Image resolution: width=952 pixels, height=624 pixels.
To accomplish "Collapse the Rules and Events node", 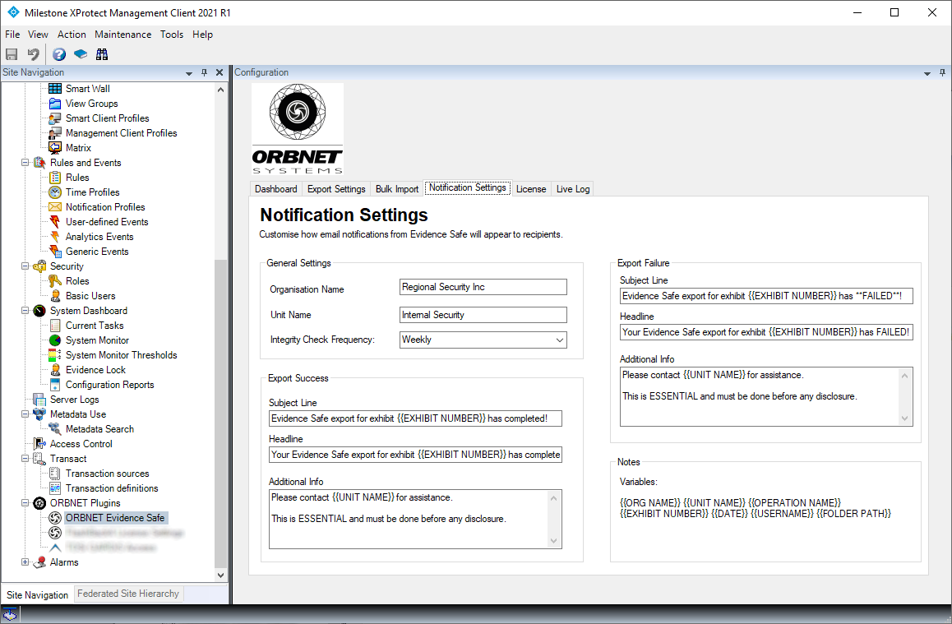I will pyautogui.click(x=25, y=163).
